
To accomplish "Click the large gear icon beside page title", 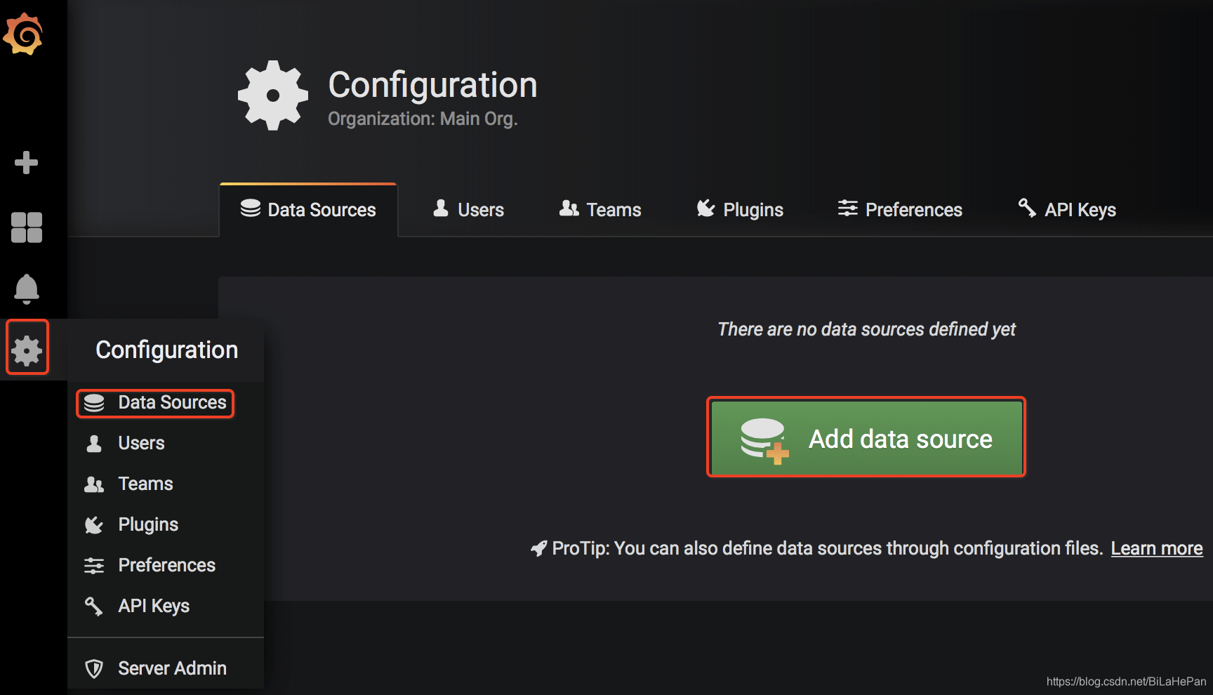I will [273, 95].
